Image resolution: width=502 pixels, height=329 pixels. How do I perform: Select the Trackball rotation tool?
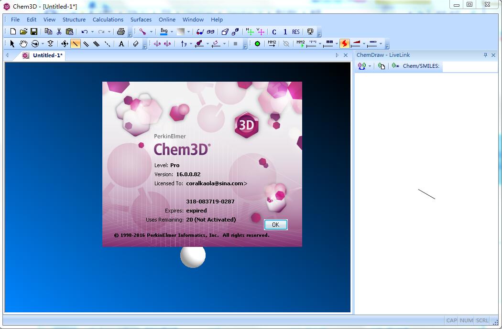[x=35, y=43]
